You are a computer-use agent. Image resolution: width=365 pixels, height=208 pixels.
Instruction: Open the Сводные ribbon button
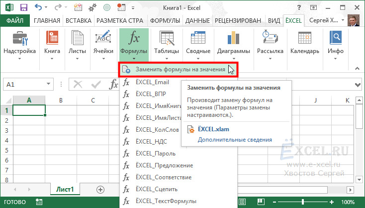pyautogui.click(x=198, y=46)
